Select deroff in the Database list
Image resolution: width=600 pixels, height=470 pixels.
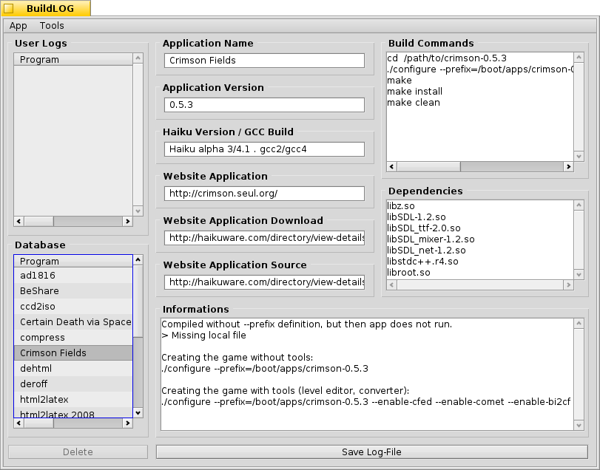pos(73,384)
